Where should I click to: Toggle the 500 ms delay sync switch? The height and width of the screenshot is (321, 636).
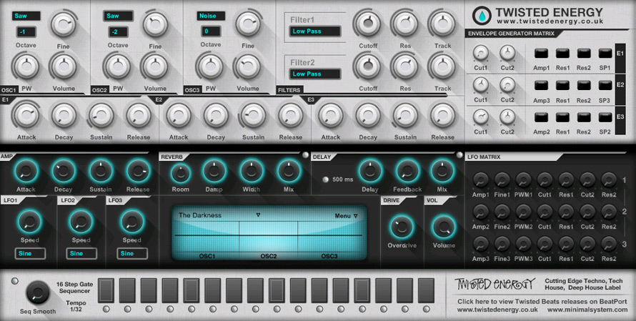click(x=326, y=179)
